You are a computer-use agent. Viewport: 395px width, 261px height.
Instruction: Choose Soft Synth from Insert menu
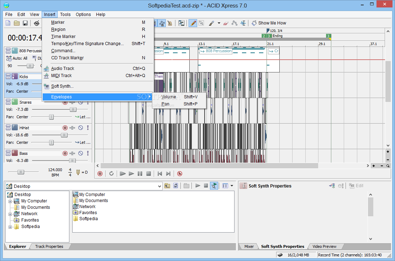point(98,86)
